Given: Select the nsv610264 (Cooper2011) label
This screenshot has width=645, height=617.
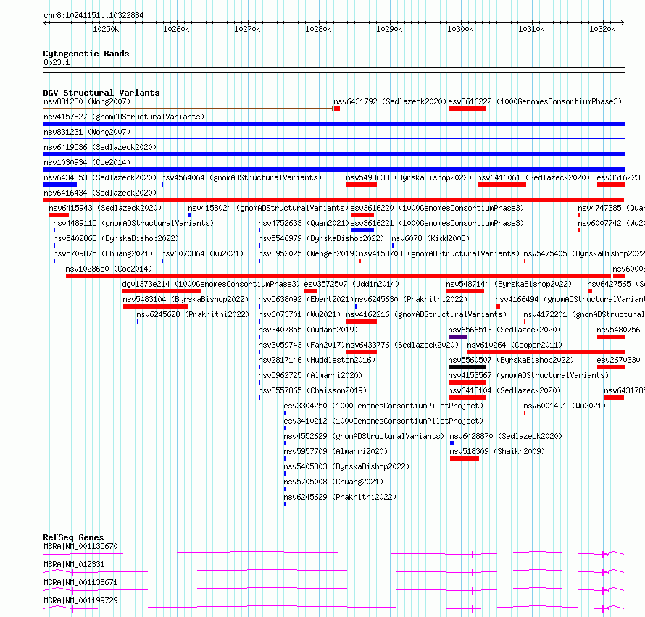Looking at the screenshot, I should [x=515, y=345].
